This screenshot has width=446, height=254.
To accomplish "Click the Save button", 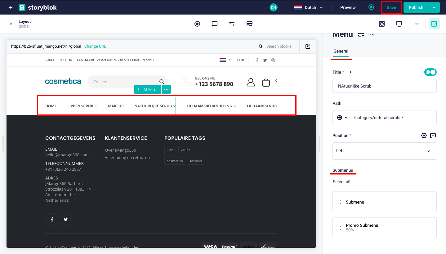I will pos(391,7).
